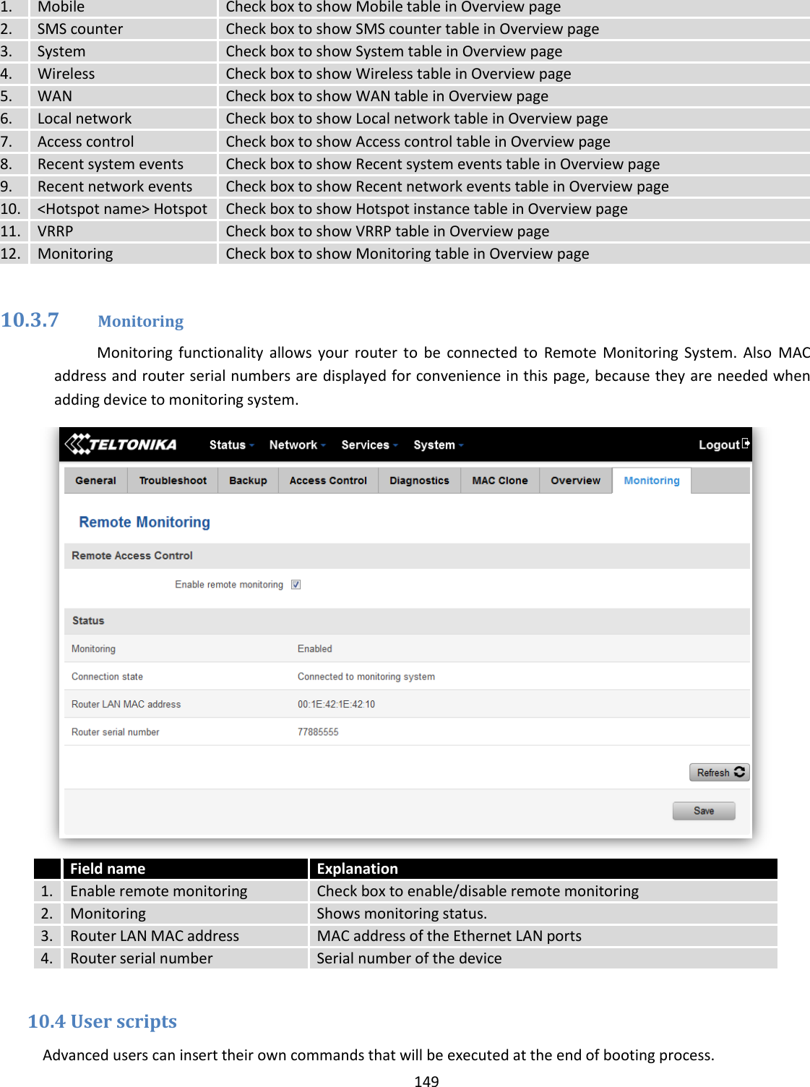Click the Teltonika logo

pyautogui.click(x=121, y=444)
